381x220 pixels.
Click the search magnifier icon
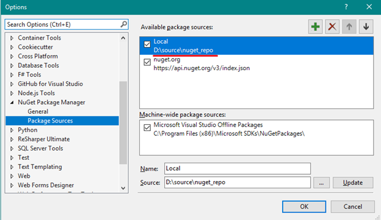[124, 24]
